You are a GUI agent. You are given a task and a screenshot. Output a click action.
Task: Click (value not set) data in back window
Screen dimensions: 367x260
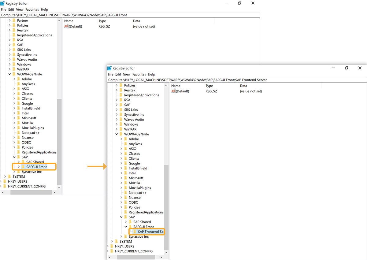(x=144, y=26)
